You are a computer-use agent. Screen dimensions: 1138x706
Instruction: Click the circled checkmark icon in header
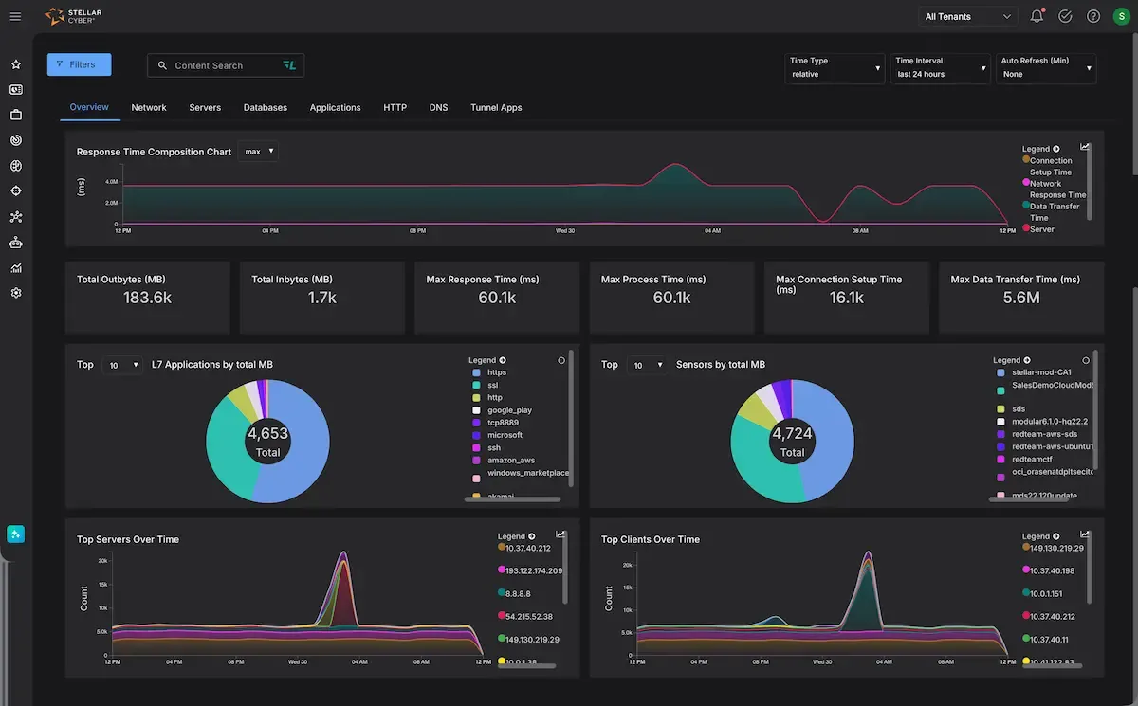click(x=1065, y=16)
